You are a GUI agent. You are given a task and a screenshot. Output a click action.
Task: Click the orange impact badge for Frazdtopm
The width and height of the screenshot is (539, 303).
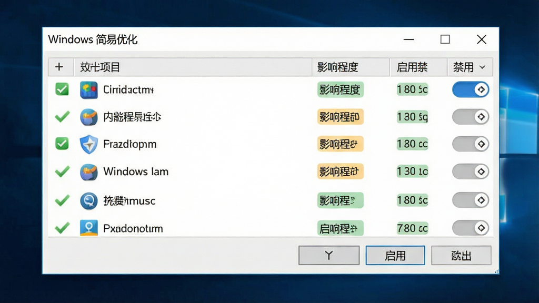pyautogui.click(x=340, y=144)
